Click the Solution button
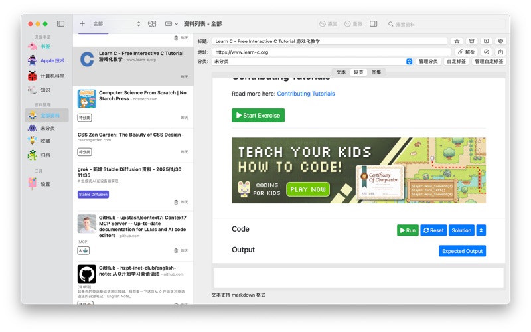Viewport: 531px width, 332px height. [x=461, y=230]
